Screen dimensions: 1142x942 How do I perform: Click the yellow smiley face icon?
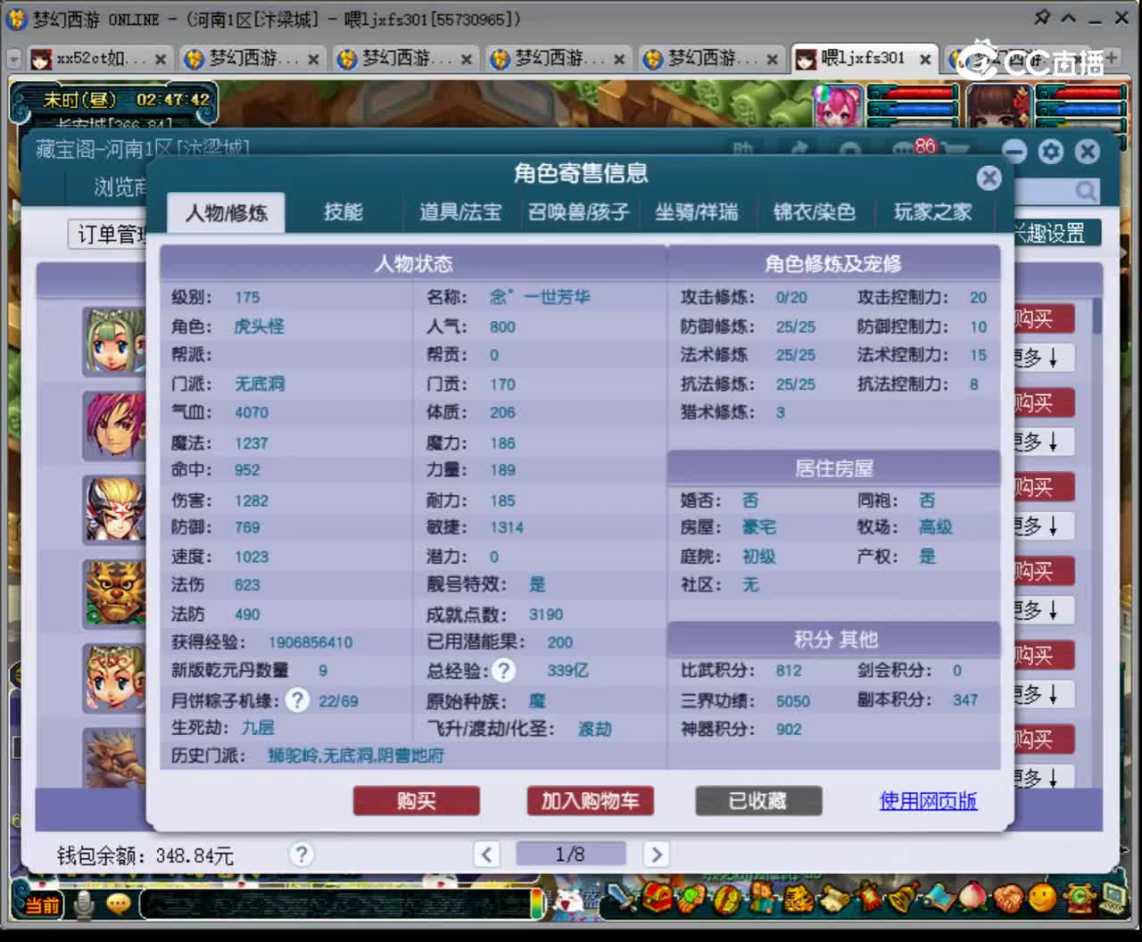pos(1043,897)
